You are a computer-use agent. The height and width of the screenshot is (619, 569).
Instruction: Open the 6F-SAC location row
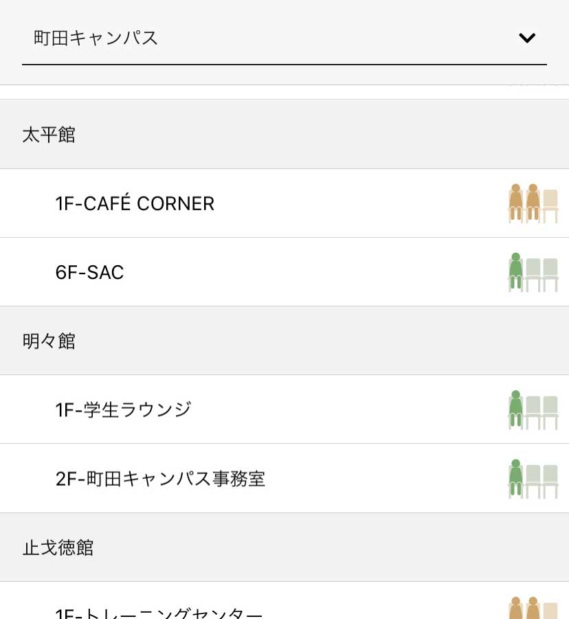click(284, 272)
